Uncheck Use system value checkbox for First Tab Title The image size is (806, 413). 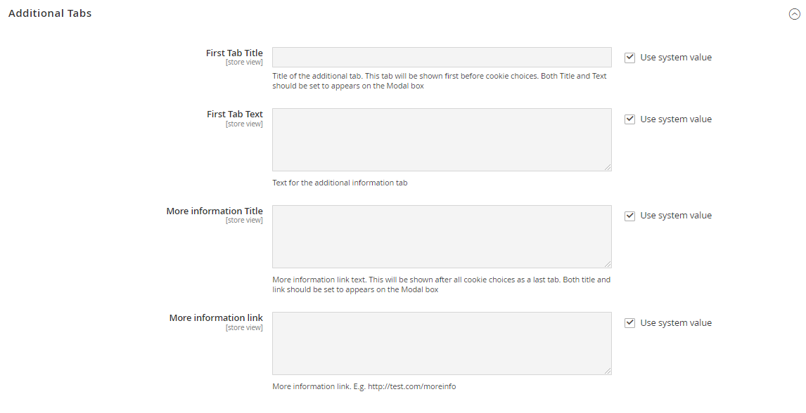coord(630,58)
